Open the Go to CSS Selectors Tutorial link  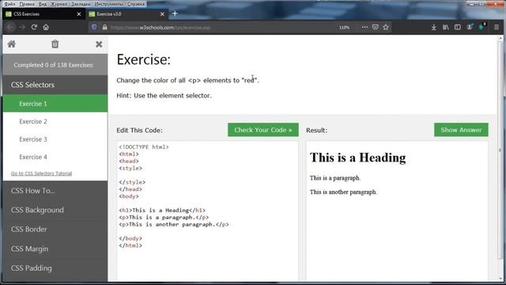(x=41, y=173)
